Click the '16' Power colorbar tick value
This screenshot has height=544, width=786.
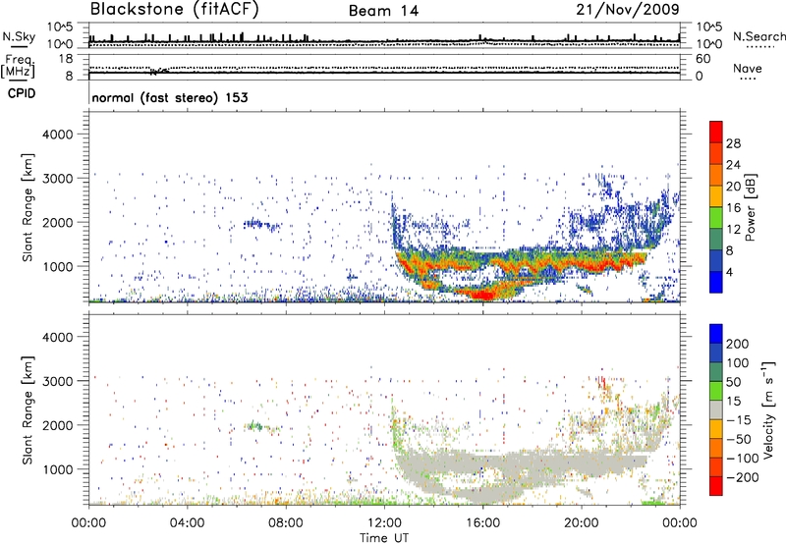click(x=733, y=208)
